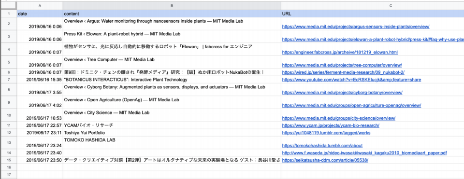Viewport: 464px width, 179px height.
Task: Select the 'データ・クリエイティブ対談' content cell
Action: (172, 160)
